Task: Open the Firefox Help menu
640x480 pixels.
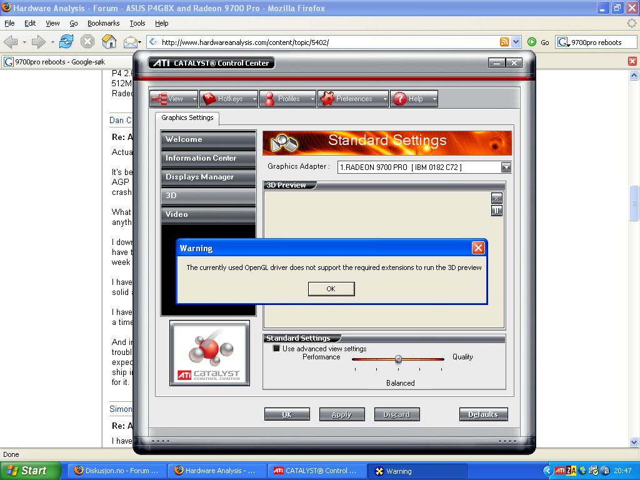Action: pos(162,23)
